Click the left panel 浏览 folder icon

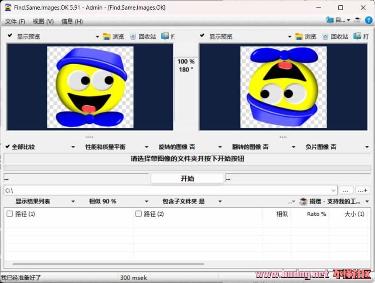(x=107, y=37)
